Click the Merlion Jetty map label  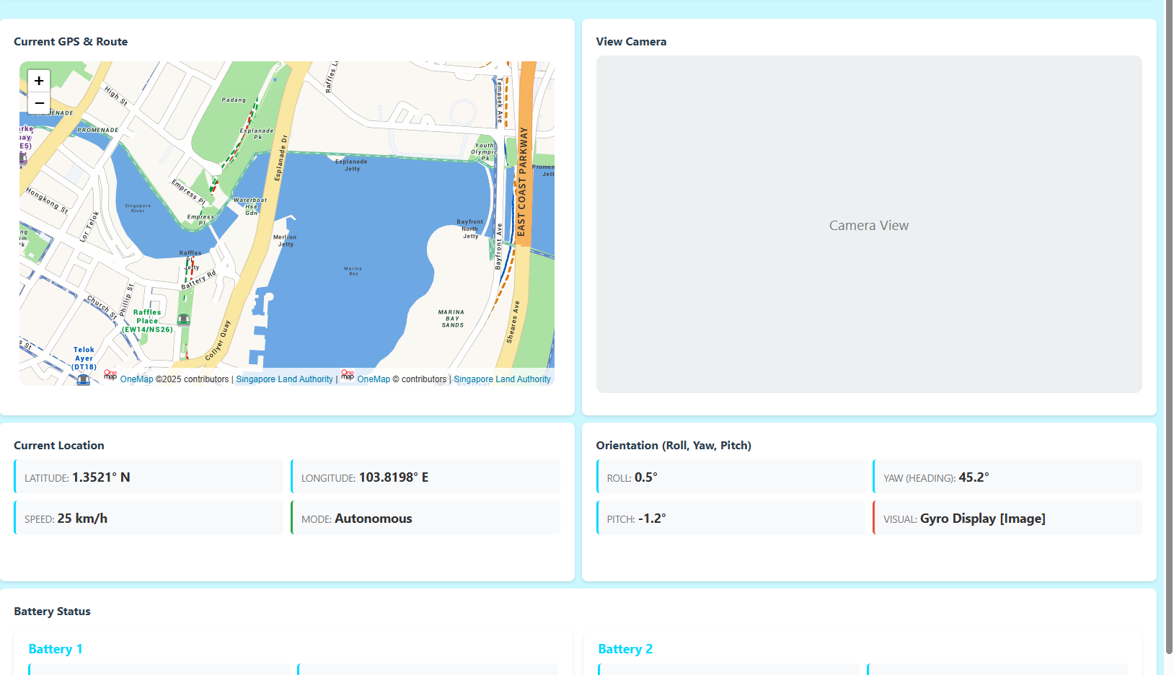[285, 240]
